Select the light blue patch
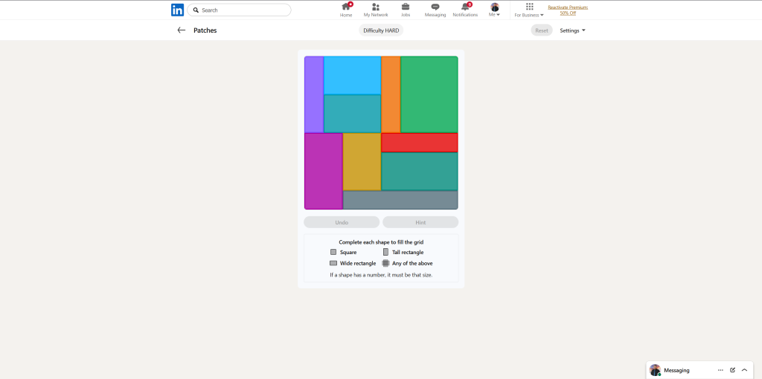This screenshot has width=762, height=379. [x=352, y=75]
